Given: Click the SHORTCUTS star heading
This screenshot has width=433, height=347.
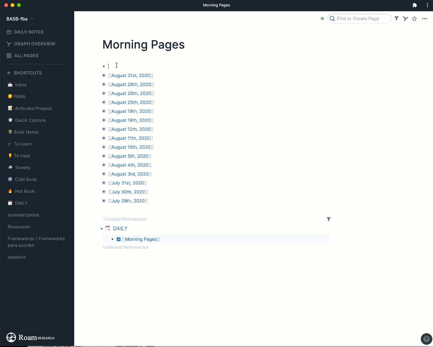Looking at the screenshot, I should [x=24, y=73].
